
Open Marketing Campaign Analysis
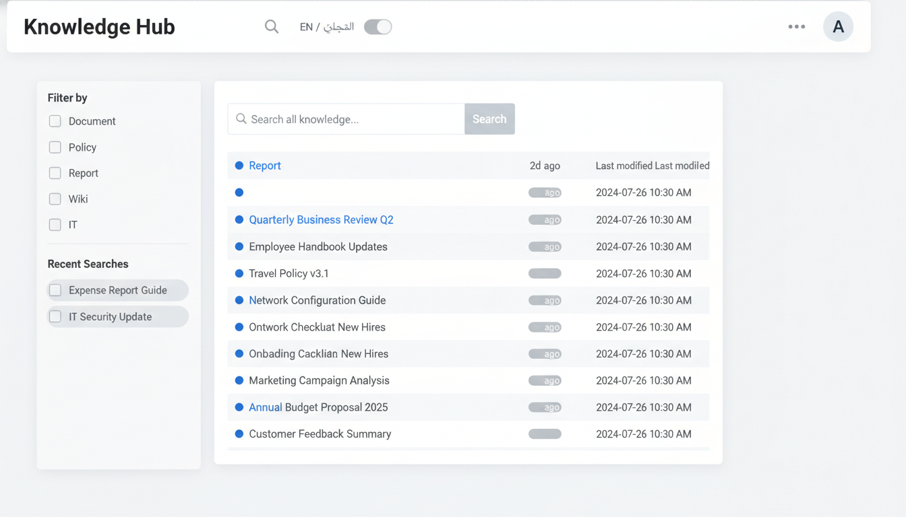point(319,380)
